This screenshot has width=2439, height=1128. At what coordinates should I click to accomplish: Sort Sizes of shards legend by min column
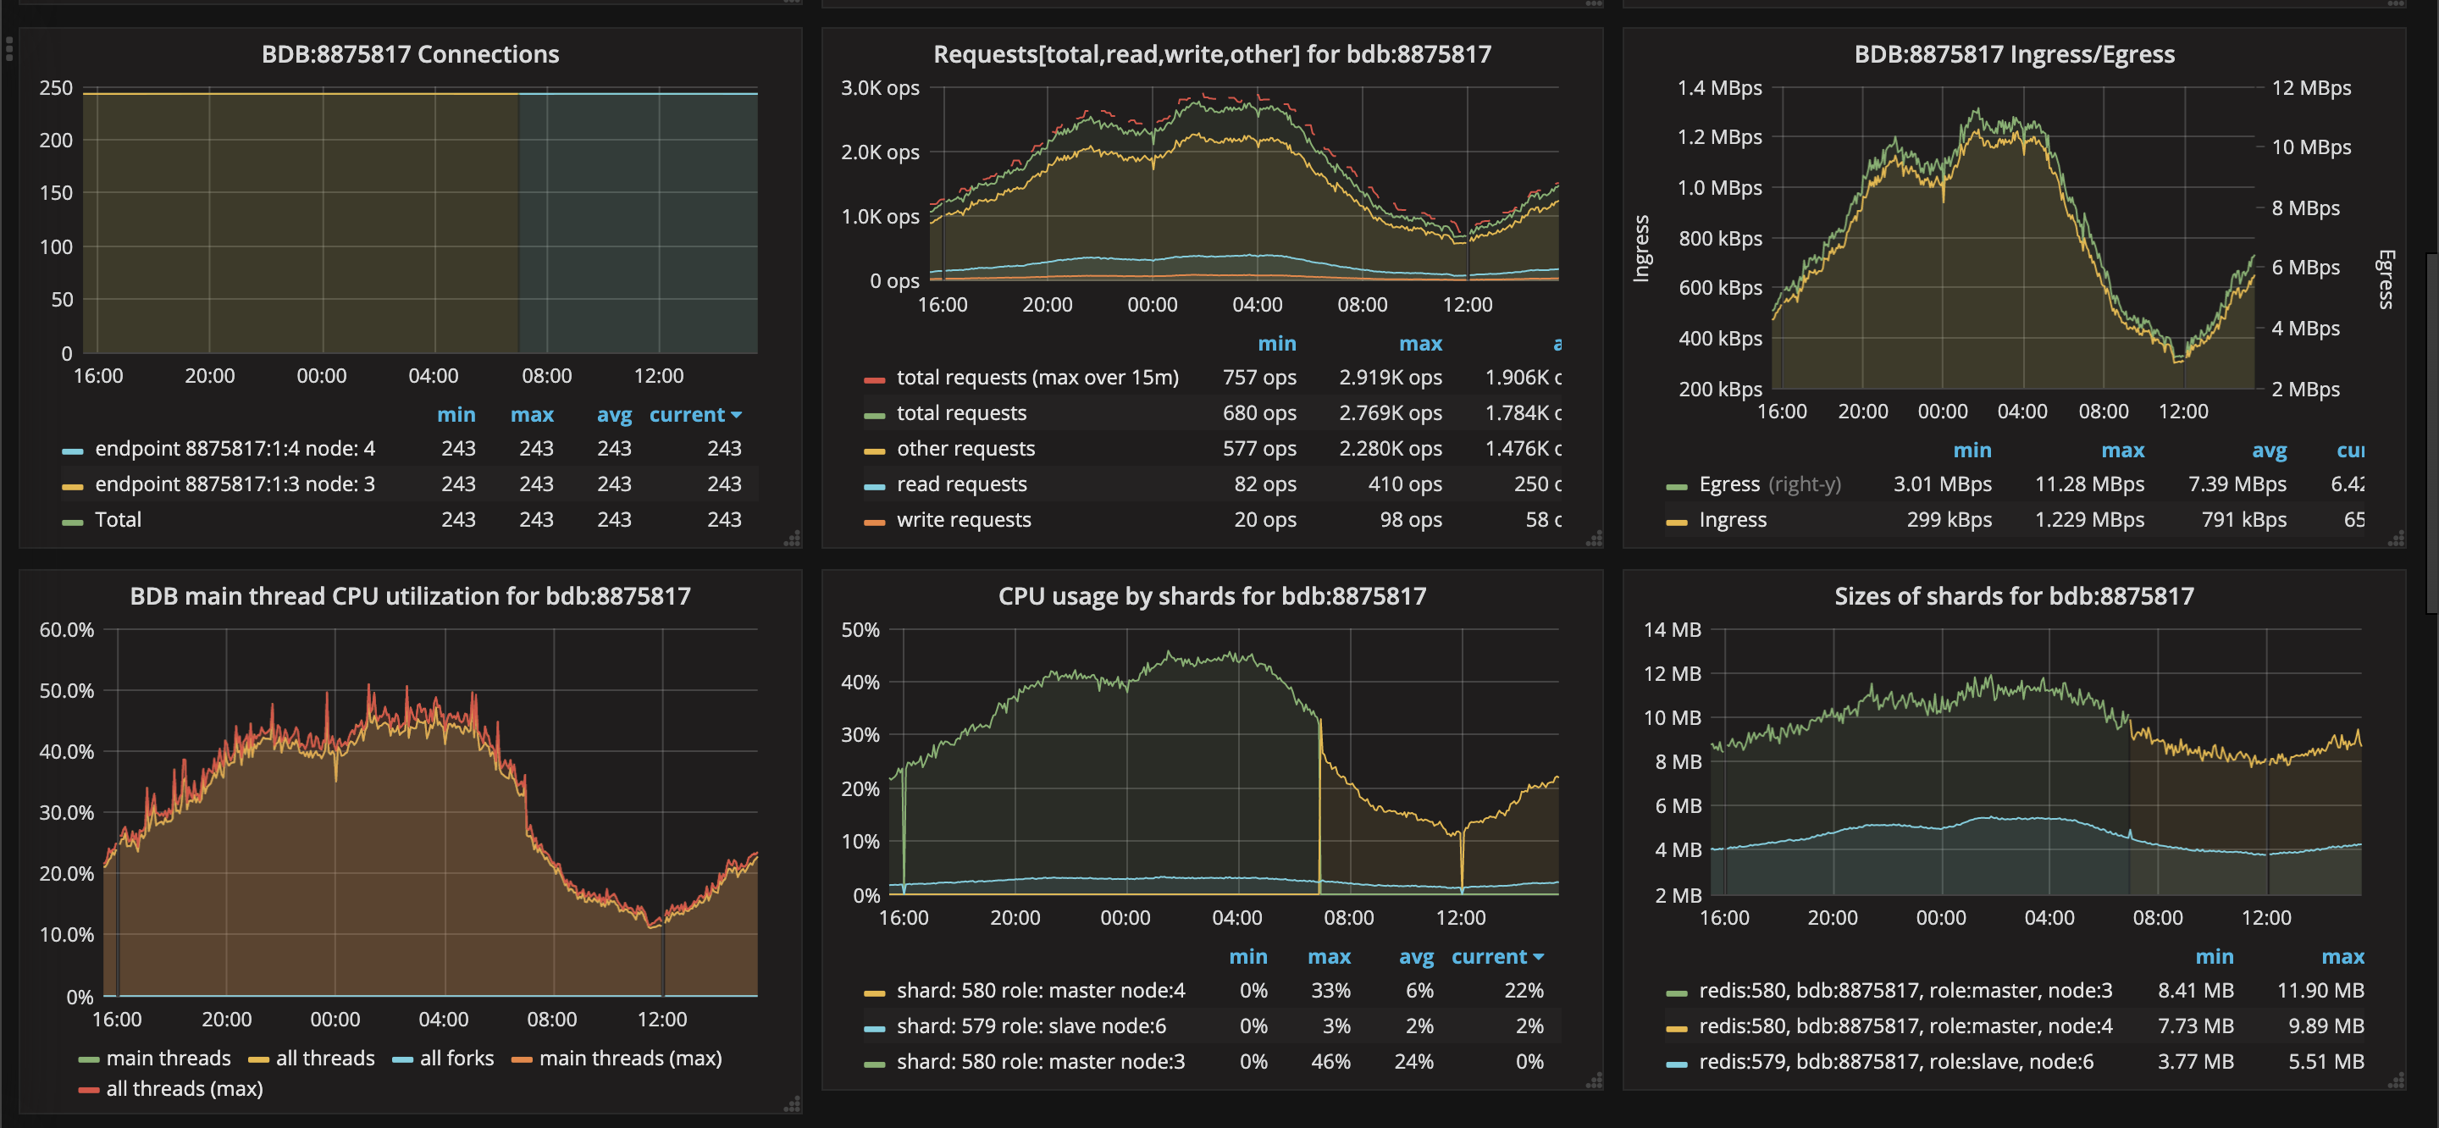pyautogui.click(x=2216, y=957)
